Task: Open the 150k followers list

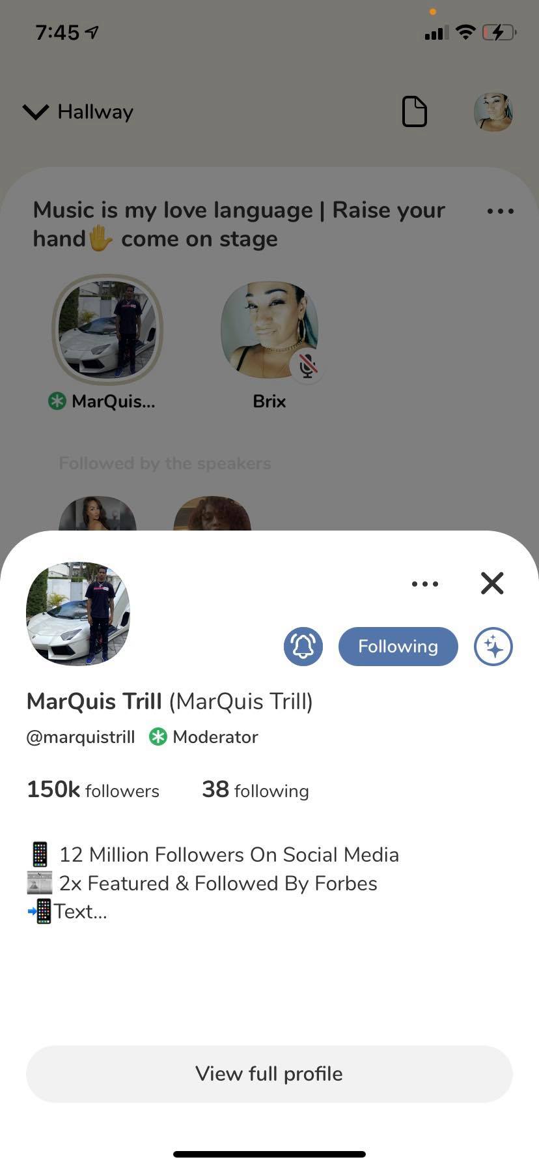Action: [93, 790]
